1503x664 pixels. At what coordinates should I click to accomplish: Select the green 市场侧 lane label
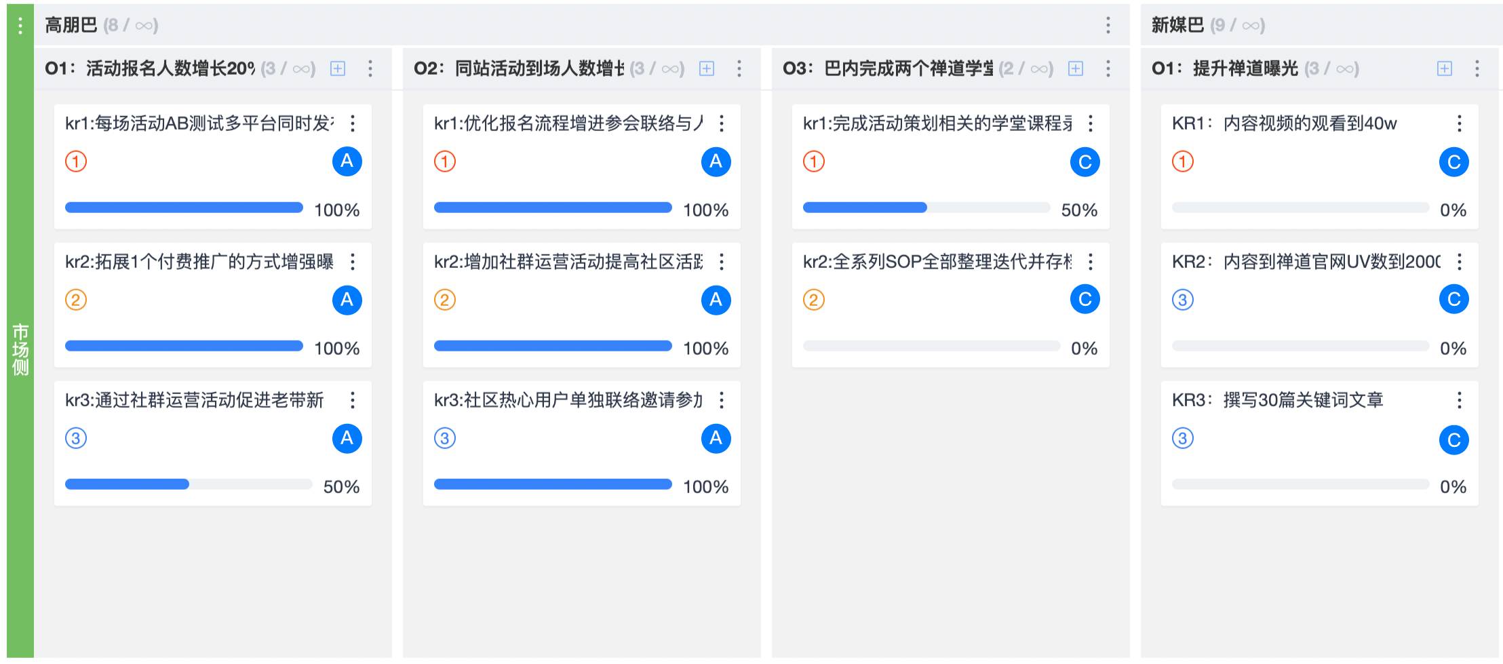[20, 349]
